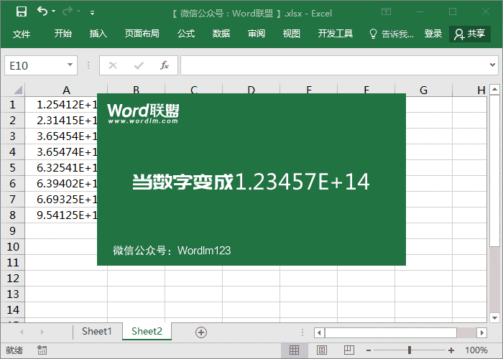This screenshot has height=359, width=503.
Task: Click cell with 2.31415E+1 value
Action: [x=66, y=120]
